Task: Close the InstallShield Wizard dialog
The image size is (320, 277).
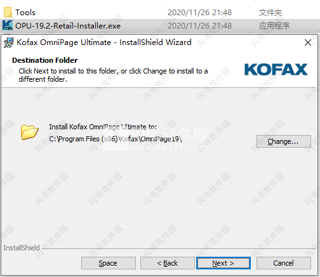Action: pyautogui.click(x=308, y=42)
